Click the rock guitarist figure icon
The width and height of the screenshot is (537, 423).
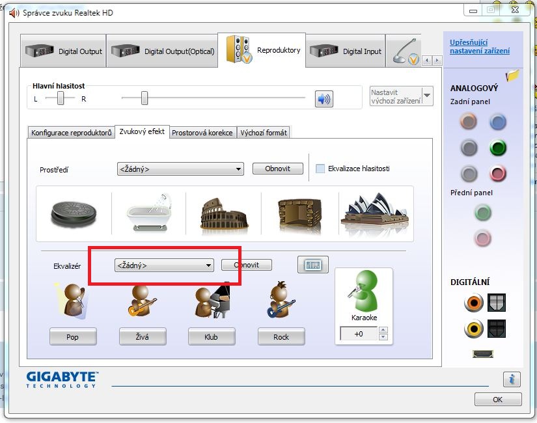pyautogui.click(x=281, y=300)
